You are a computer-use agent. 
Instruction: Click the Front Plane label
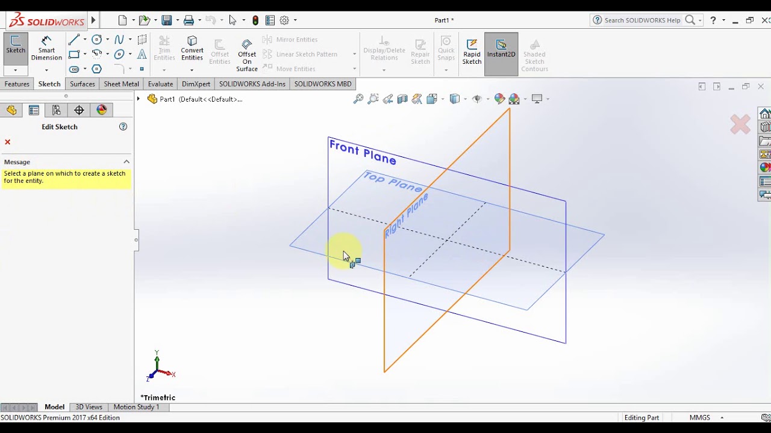click(363, 152)
